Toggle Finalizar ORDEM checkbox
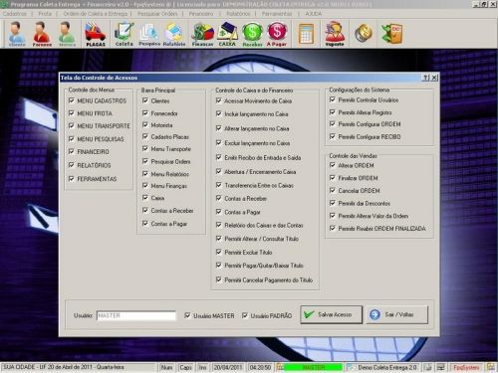 (333, 178)
